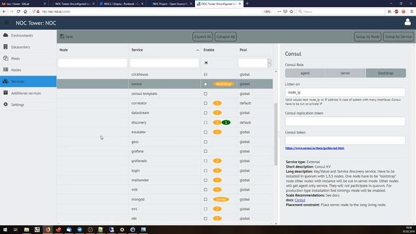Open Firefox from the taskbar

point(47,229)
